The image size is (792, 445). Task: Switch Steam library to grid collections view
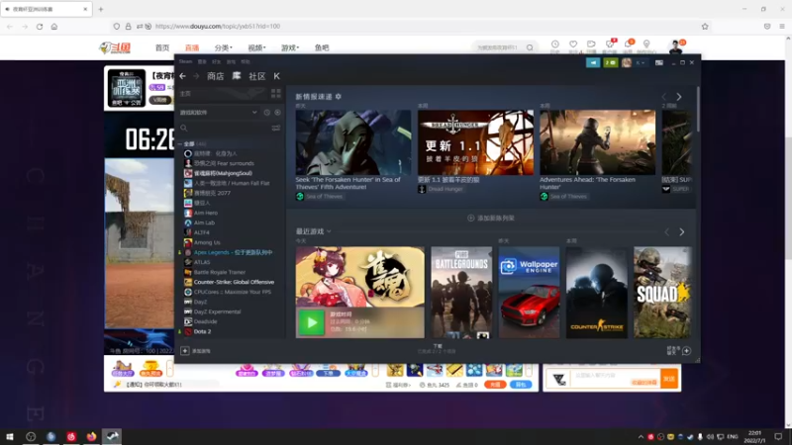click(x=276, y=93)
